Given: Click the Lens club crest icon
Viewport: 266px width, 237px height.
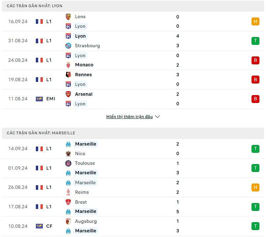Looking at the screenshot, I should pyautogui.click(x=68, y=17).
